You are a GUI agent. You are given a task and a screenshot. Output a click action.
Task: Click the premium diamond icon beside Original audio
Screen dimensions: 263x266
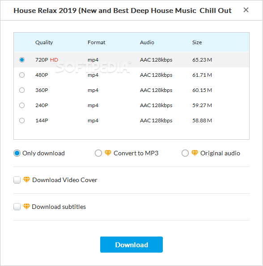195,153
